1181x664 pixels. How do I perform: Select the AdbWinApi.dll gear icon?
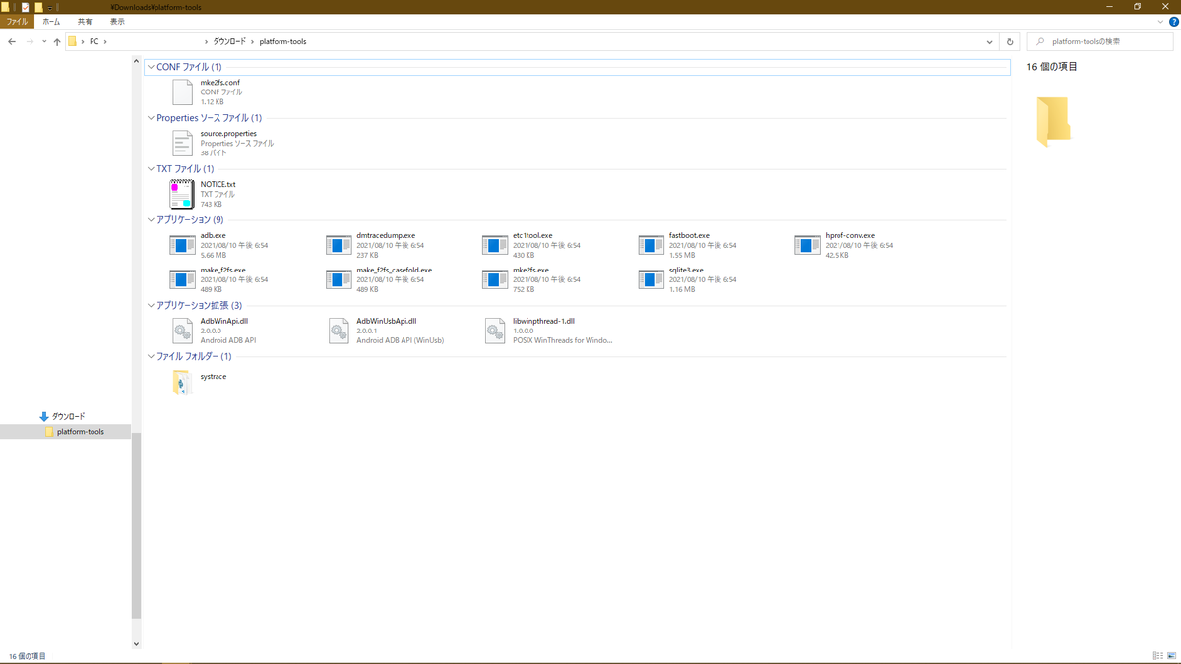coord(183,331)
